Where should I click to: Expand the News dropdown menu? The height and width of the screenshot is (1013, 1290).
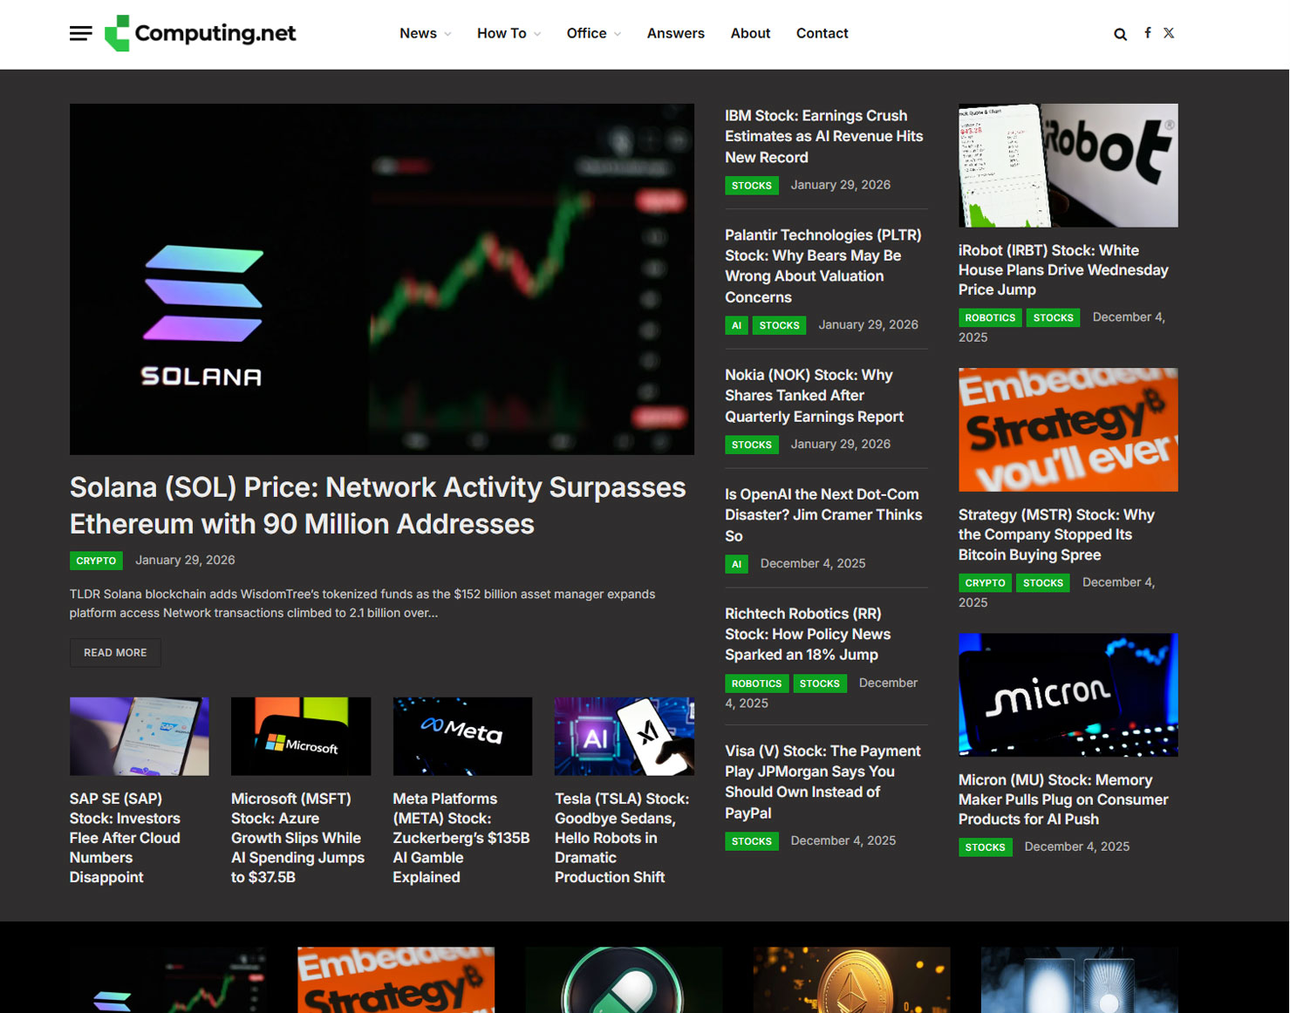[x=425, y=34]
